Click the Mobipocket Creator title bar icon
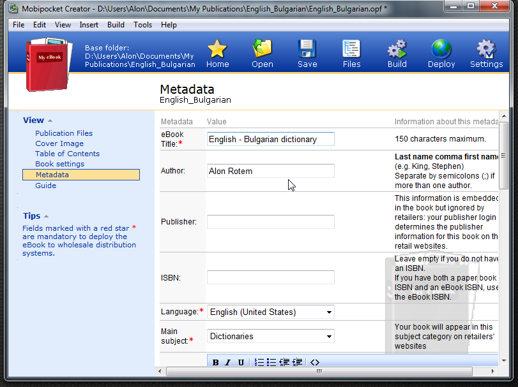 point(13,8)
